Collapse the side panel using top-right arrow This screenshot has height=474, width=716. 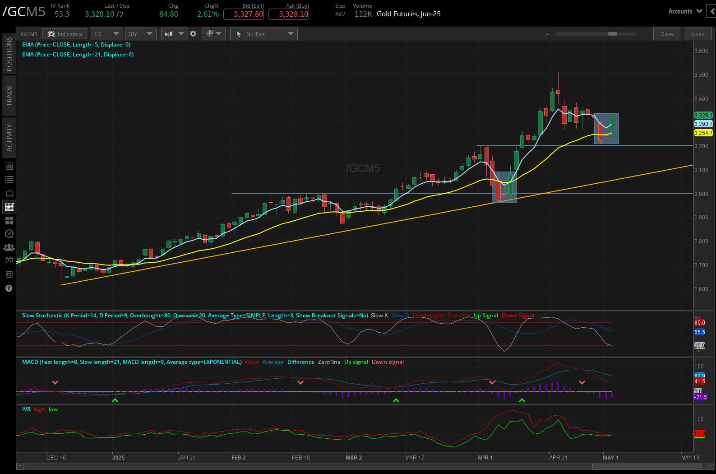click(712, 11)
